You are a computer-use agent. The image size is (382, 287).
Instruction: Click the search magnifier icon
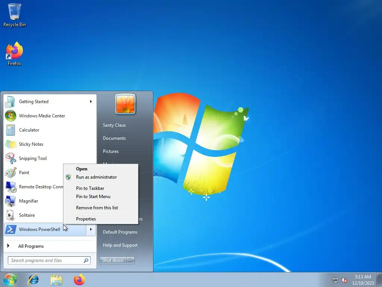point(86,260)
